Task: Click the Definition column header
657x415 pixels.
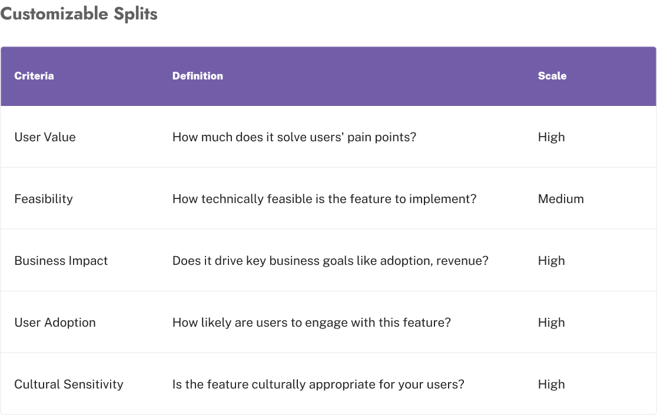Action: click(x=198, y=76)
